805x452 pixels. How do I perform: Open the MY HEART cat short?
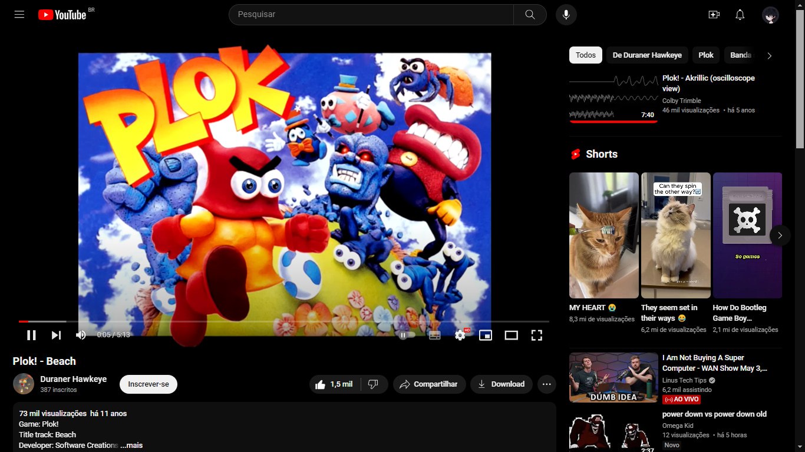604,235
